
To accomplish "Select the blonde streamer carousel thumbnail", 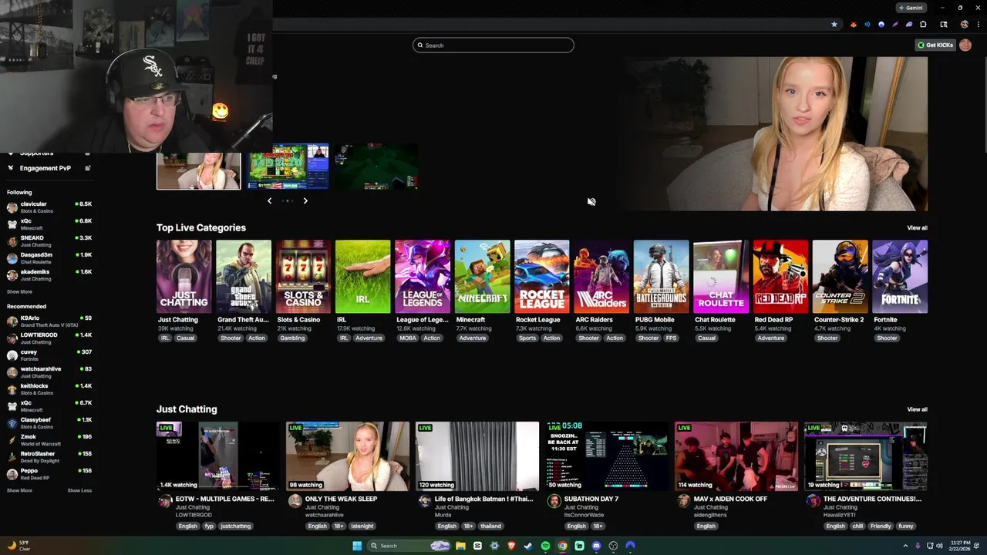I will pyautogui.click(x=199, y=171).
